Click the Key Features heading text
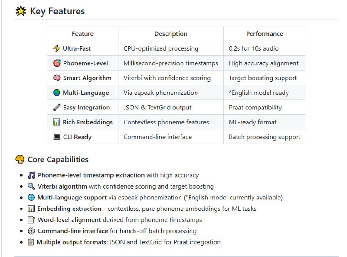Image resolution: width=347 pixels, height=257 pixels. tap(57, 12)
